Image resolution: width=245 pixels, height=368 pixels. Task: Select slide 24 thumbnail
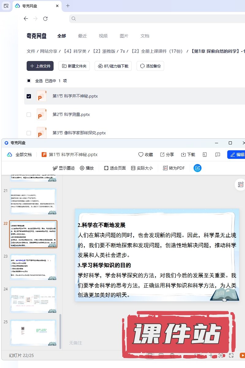click(33, 300)
